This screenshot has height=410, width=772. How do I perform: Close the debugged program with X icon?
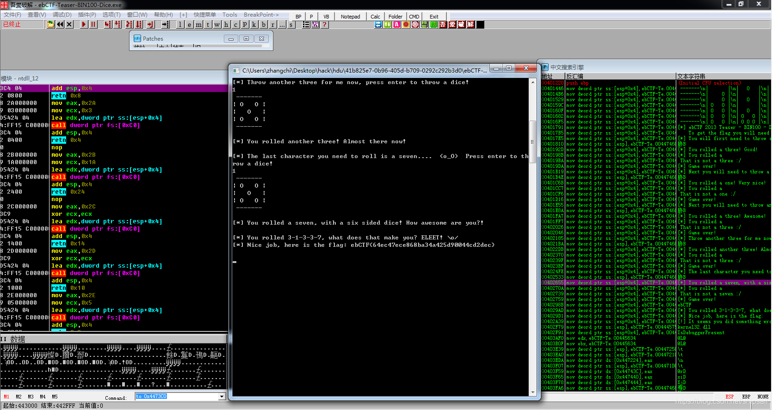(x=69, y=24)
